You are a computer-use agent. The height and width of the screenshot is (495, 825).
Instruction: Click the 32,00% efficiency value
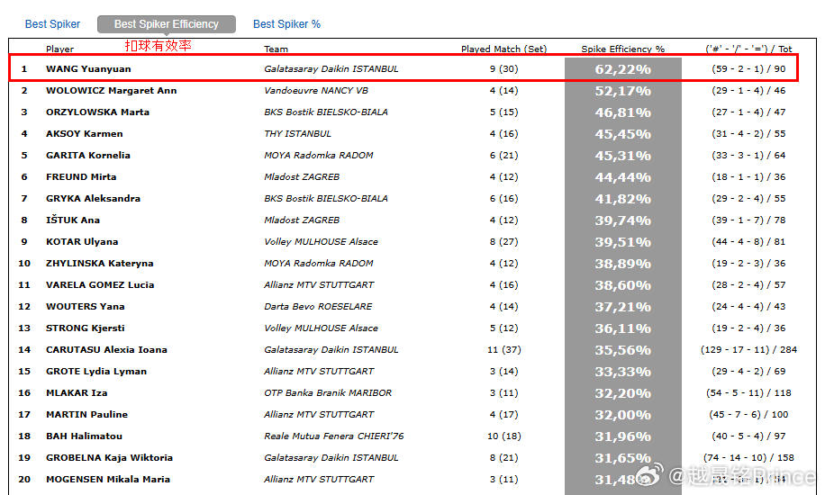click(x=623, y=415)
